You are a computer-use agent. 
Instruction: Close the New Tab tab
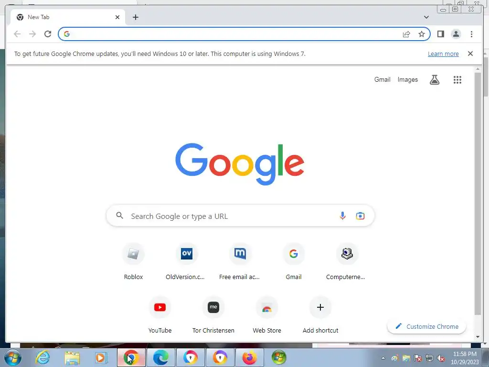(117, 17)
